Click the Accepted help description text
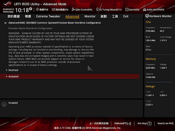Image resolution: width=175 pixels, height=131 pixels. [x=13, y=103]
